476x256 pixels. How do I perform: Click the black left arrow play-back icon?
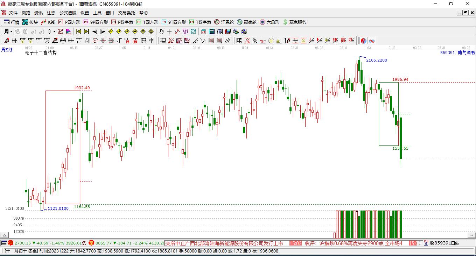point(95,31)
